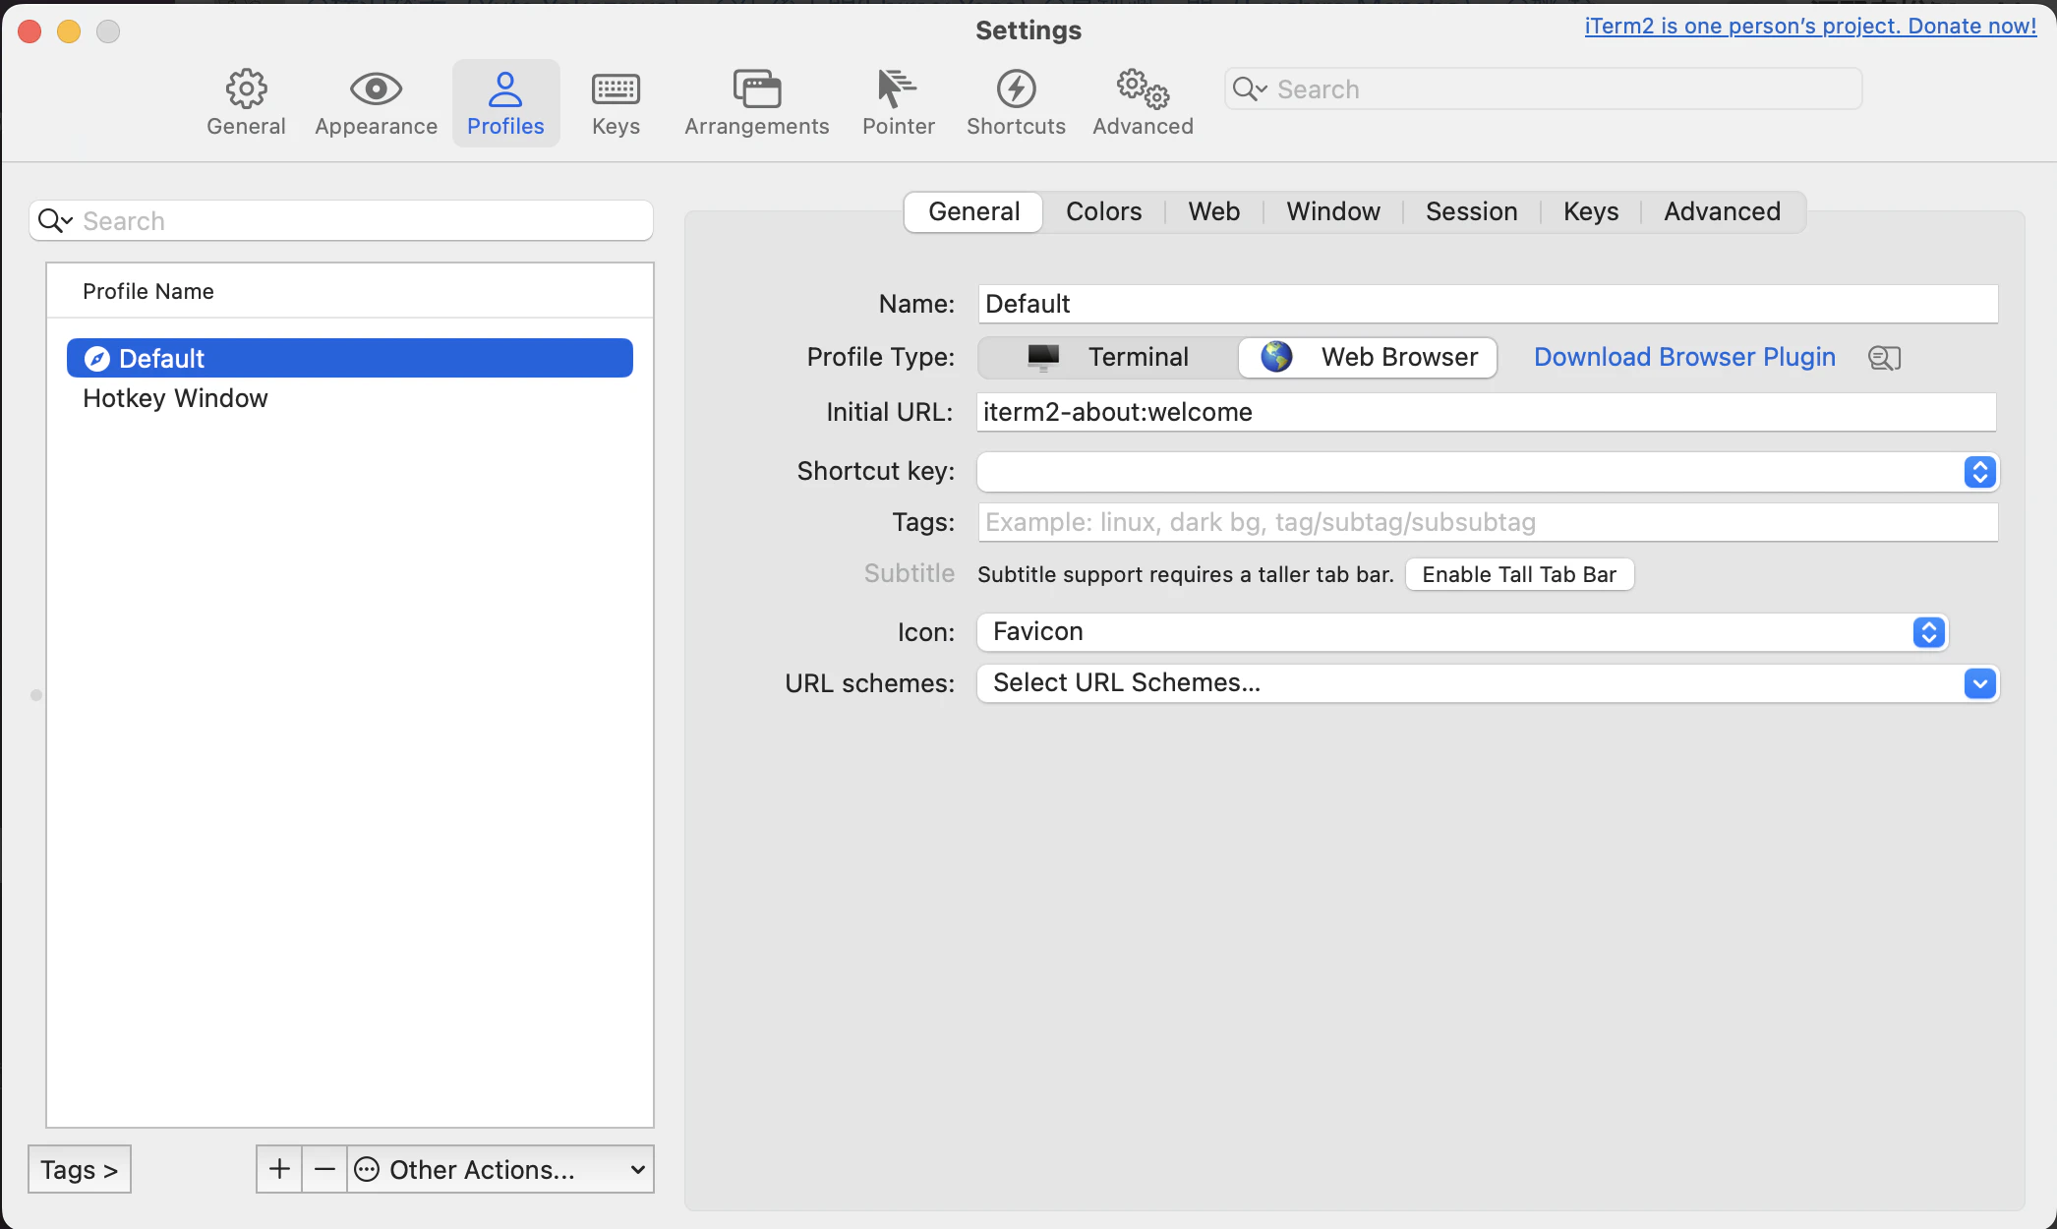Screen dimensions: 2057x1229
Task: Open the Shortcuts settings pane
Action: click(1016, 103)
